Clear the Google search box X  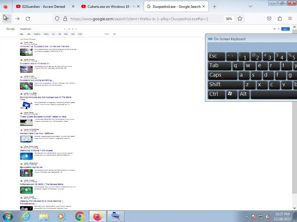tap(65, 29)
